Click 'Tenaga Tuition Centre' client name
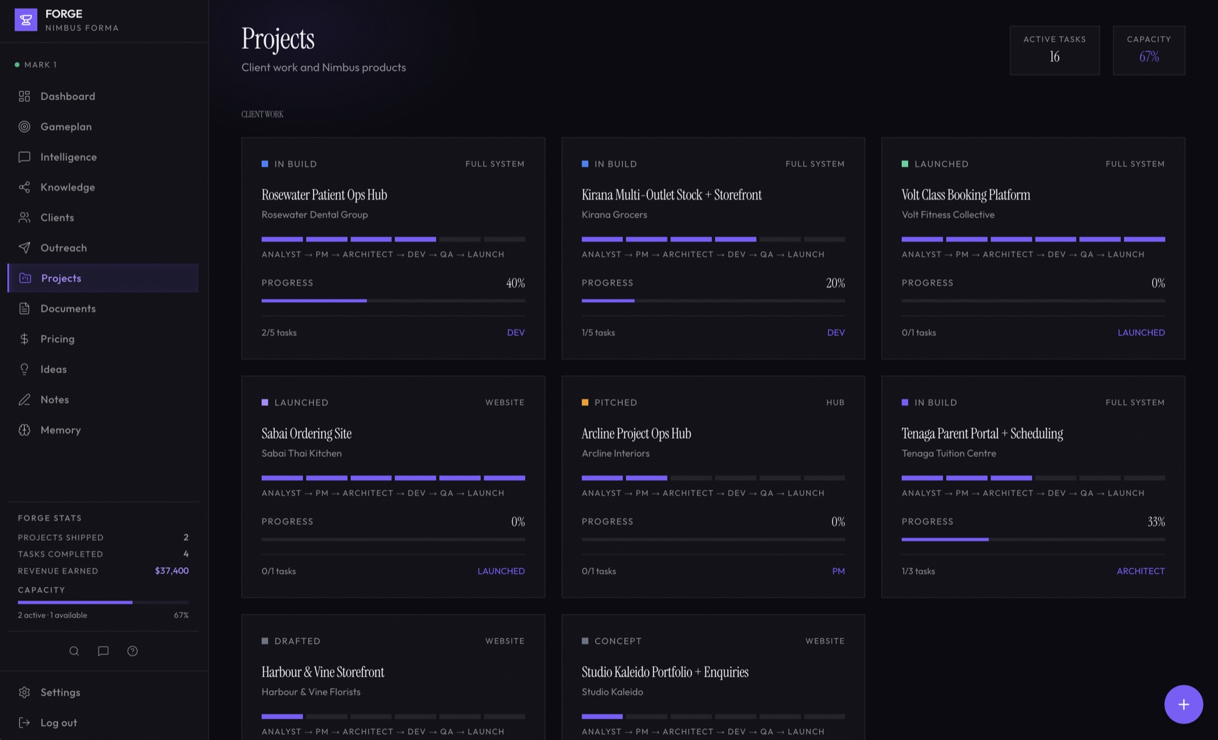1218x740 pixels. 949,453
